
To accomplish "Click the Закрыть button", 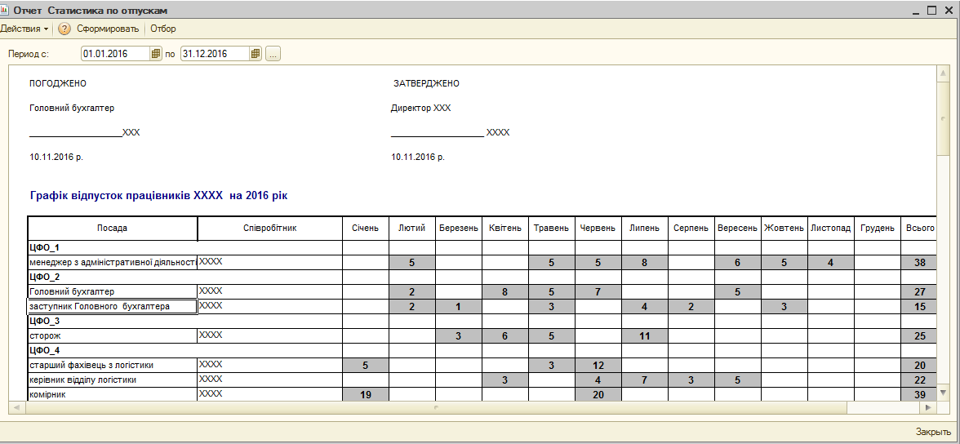I will point(932,432).
